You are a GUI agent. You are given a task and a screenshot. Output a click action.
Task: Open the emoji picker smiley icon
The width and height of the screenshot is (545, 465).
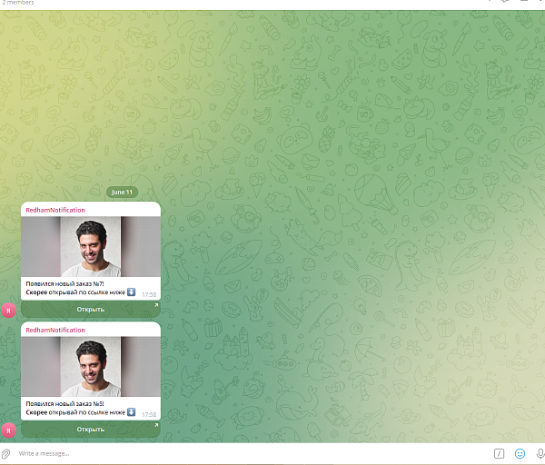(520, 453)
